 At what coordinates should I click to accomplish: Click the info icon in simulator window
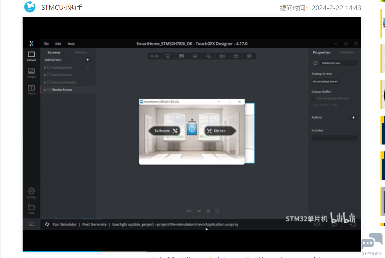(192, 129)
